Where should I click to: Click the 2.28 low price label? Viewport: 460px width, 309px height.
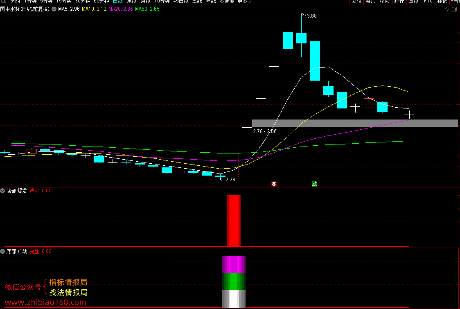[230, 180]
